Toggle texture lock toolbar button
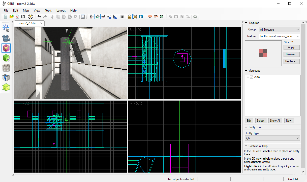The height and width of the screenshot is (182, 307). (129, 17)
